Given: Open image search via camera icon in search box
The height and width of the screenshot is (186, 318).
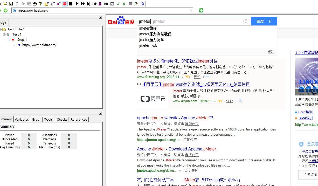Looking at the screenshot, I should (x=246, y=21).
